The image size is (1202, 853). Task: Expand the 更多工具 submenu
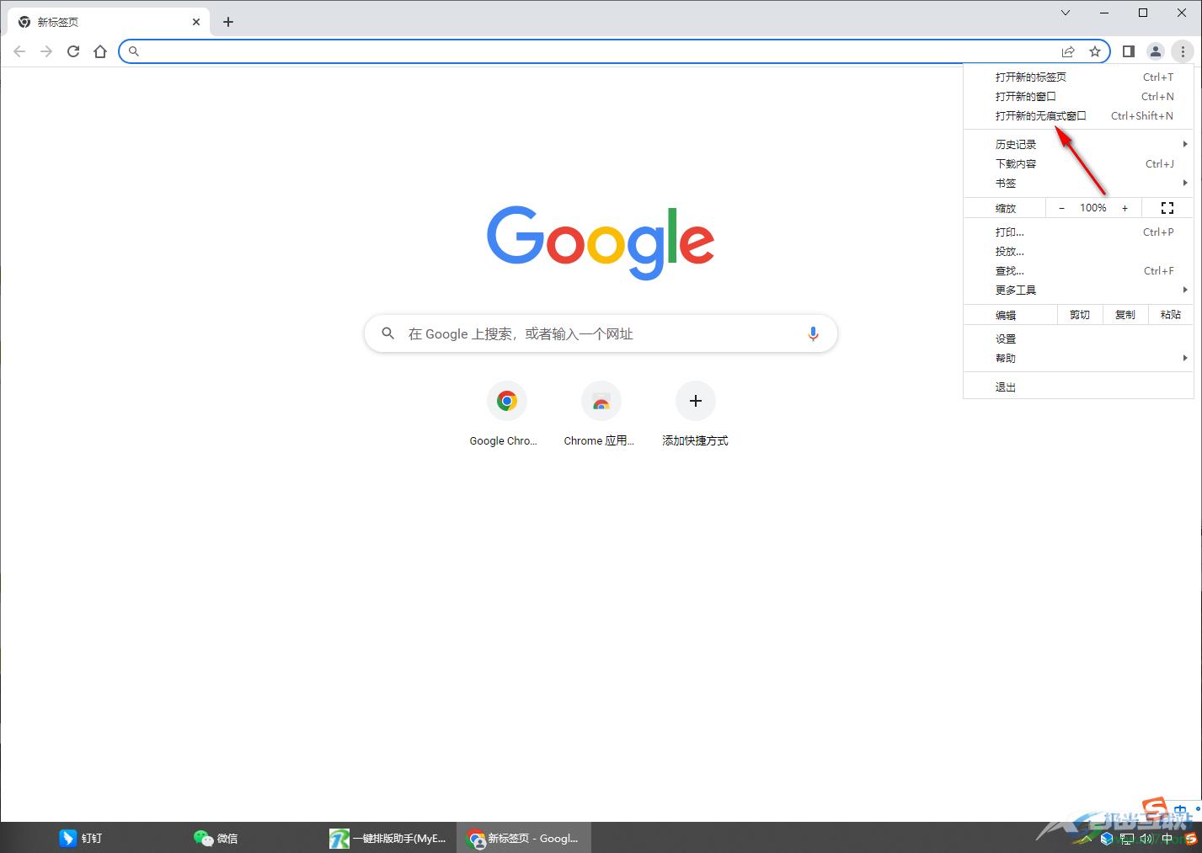pos(1079,290)
